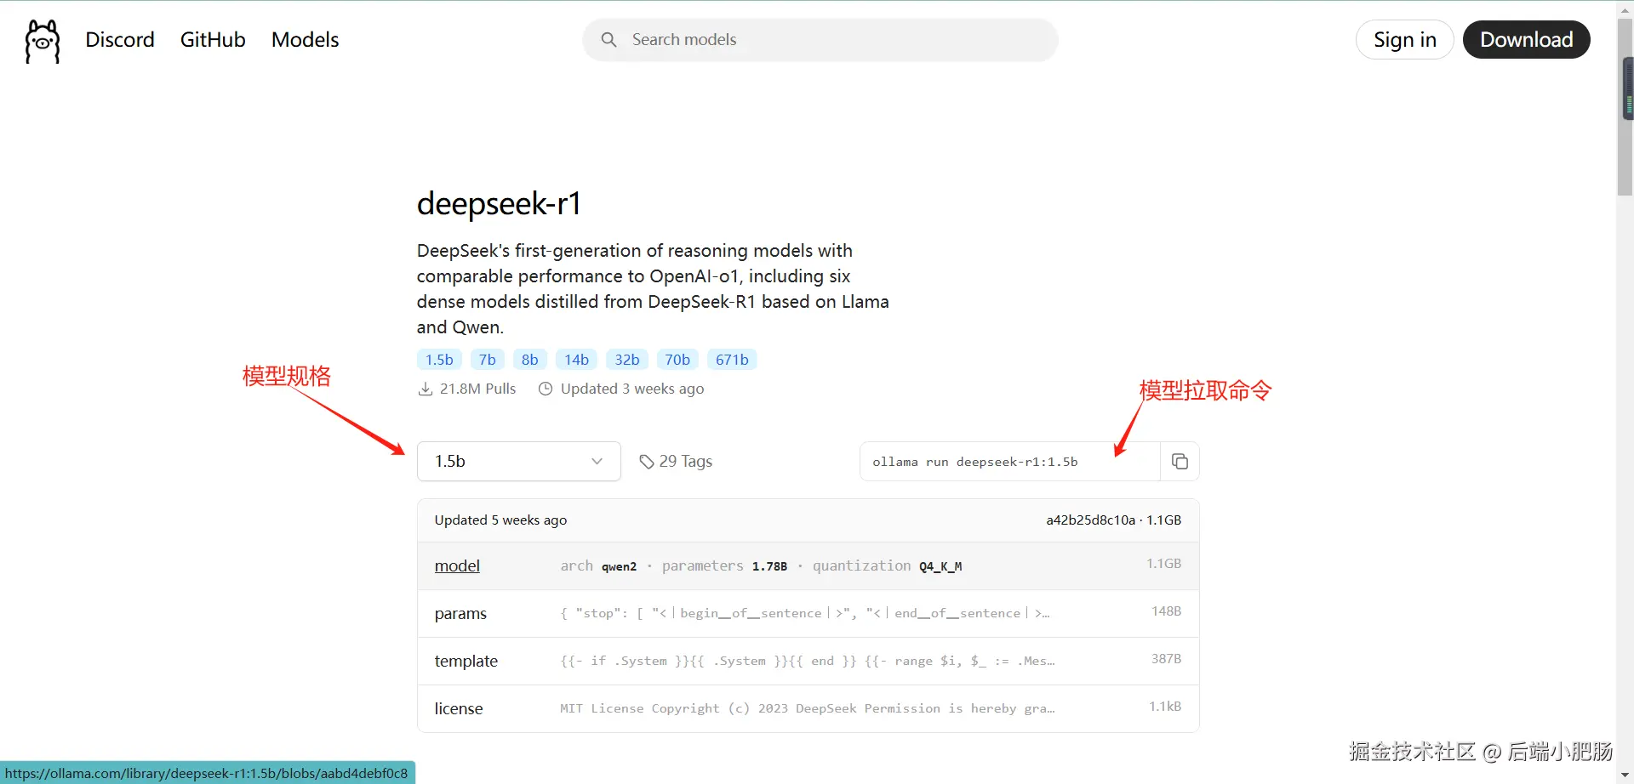The height and width of the screenshot is (784, 1634).
Task: Open the license file row
Action: click(x=808, y=709)
